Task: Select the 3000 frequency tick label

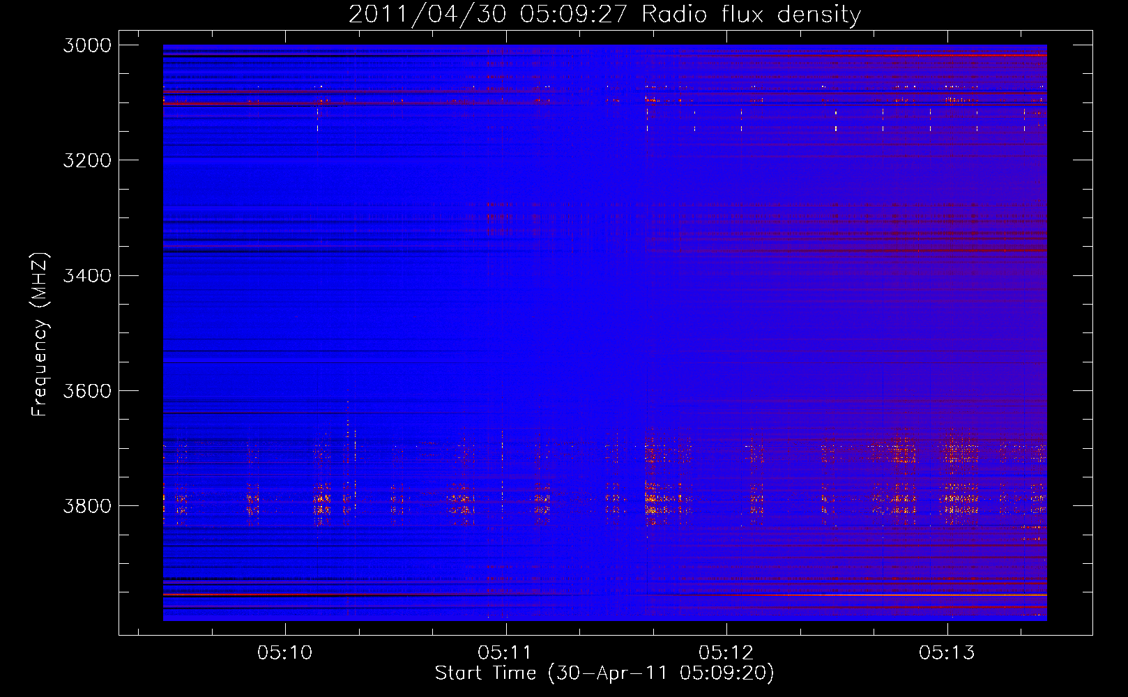Action: (87, 45)
